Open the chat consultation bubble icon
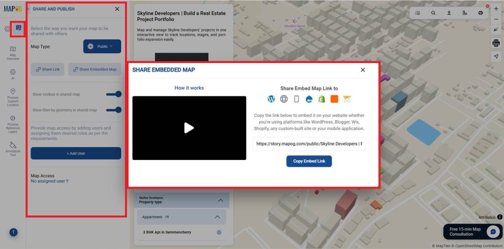Screen dimensions: 504x249 [x=493, y=232]
